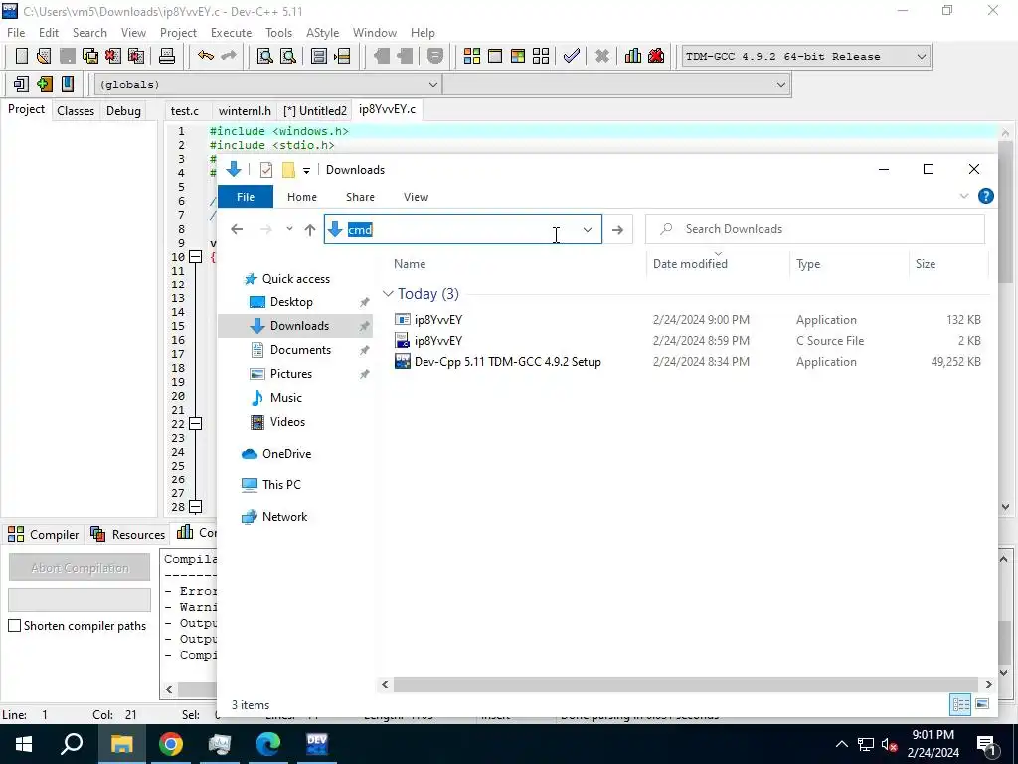The image size is (1018, 764).
Task: Open the Explorer Share ribbon tab
Action: point(360,197)
